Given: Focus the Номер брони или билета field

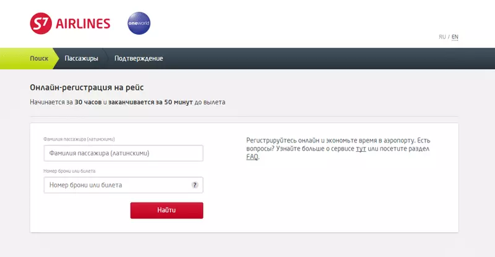Looking at the screenshot, I should 123,185.
